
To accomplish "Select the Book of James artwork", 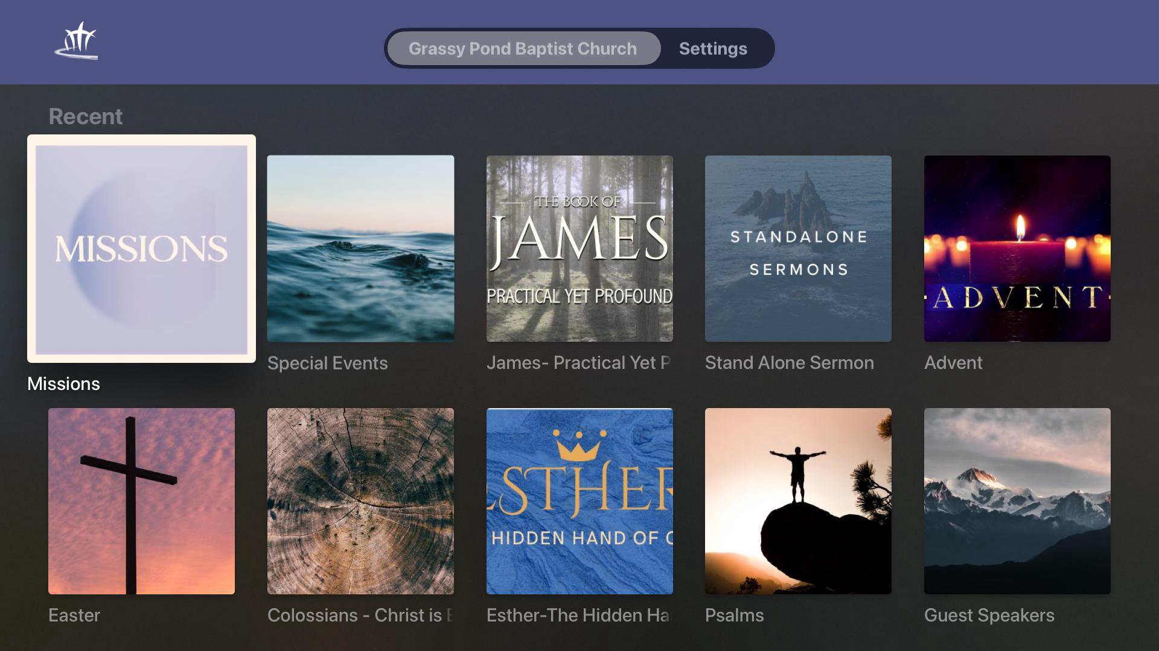I will [x=579, y=248].
